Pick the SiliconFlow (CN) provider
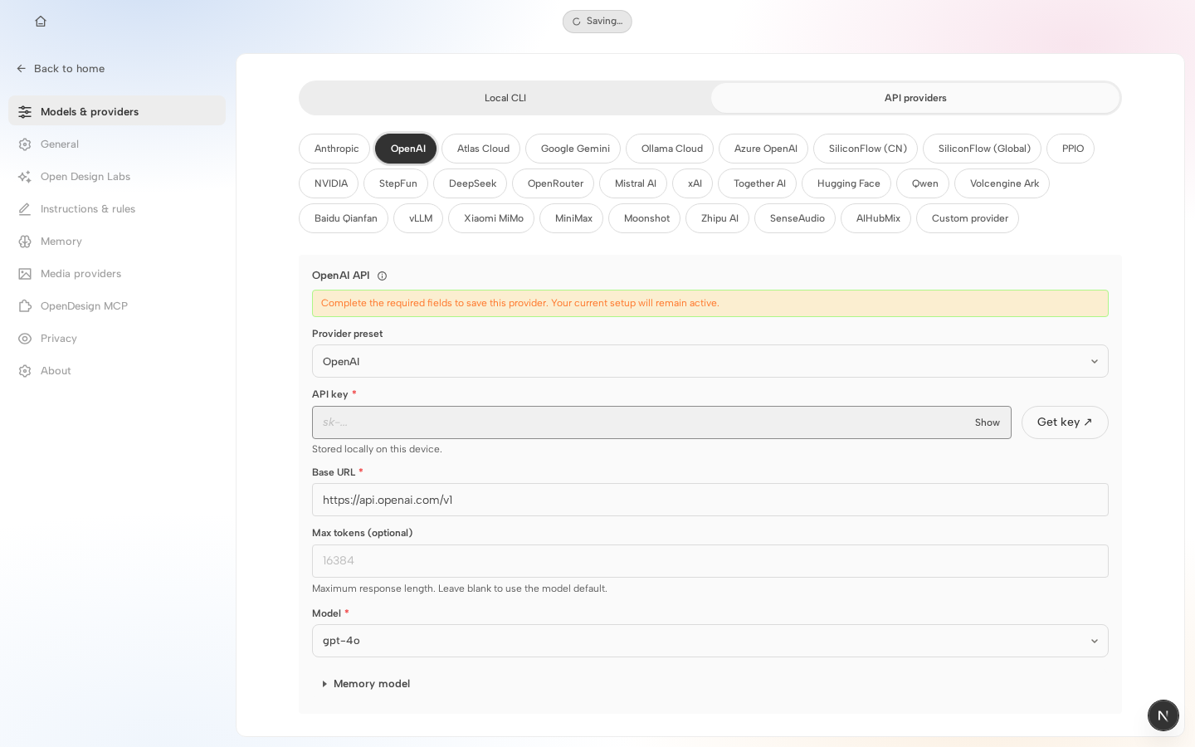Viewport: 1195px width, 747px height. tap(866, 149)
